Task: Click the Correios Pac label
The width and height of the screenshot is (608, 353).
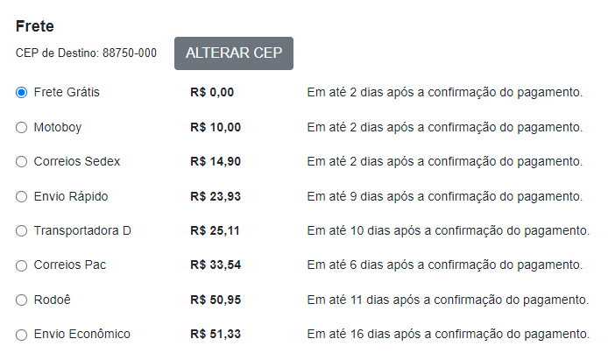Action: click(70, 265)
